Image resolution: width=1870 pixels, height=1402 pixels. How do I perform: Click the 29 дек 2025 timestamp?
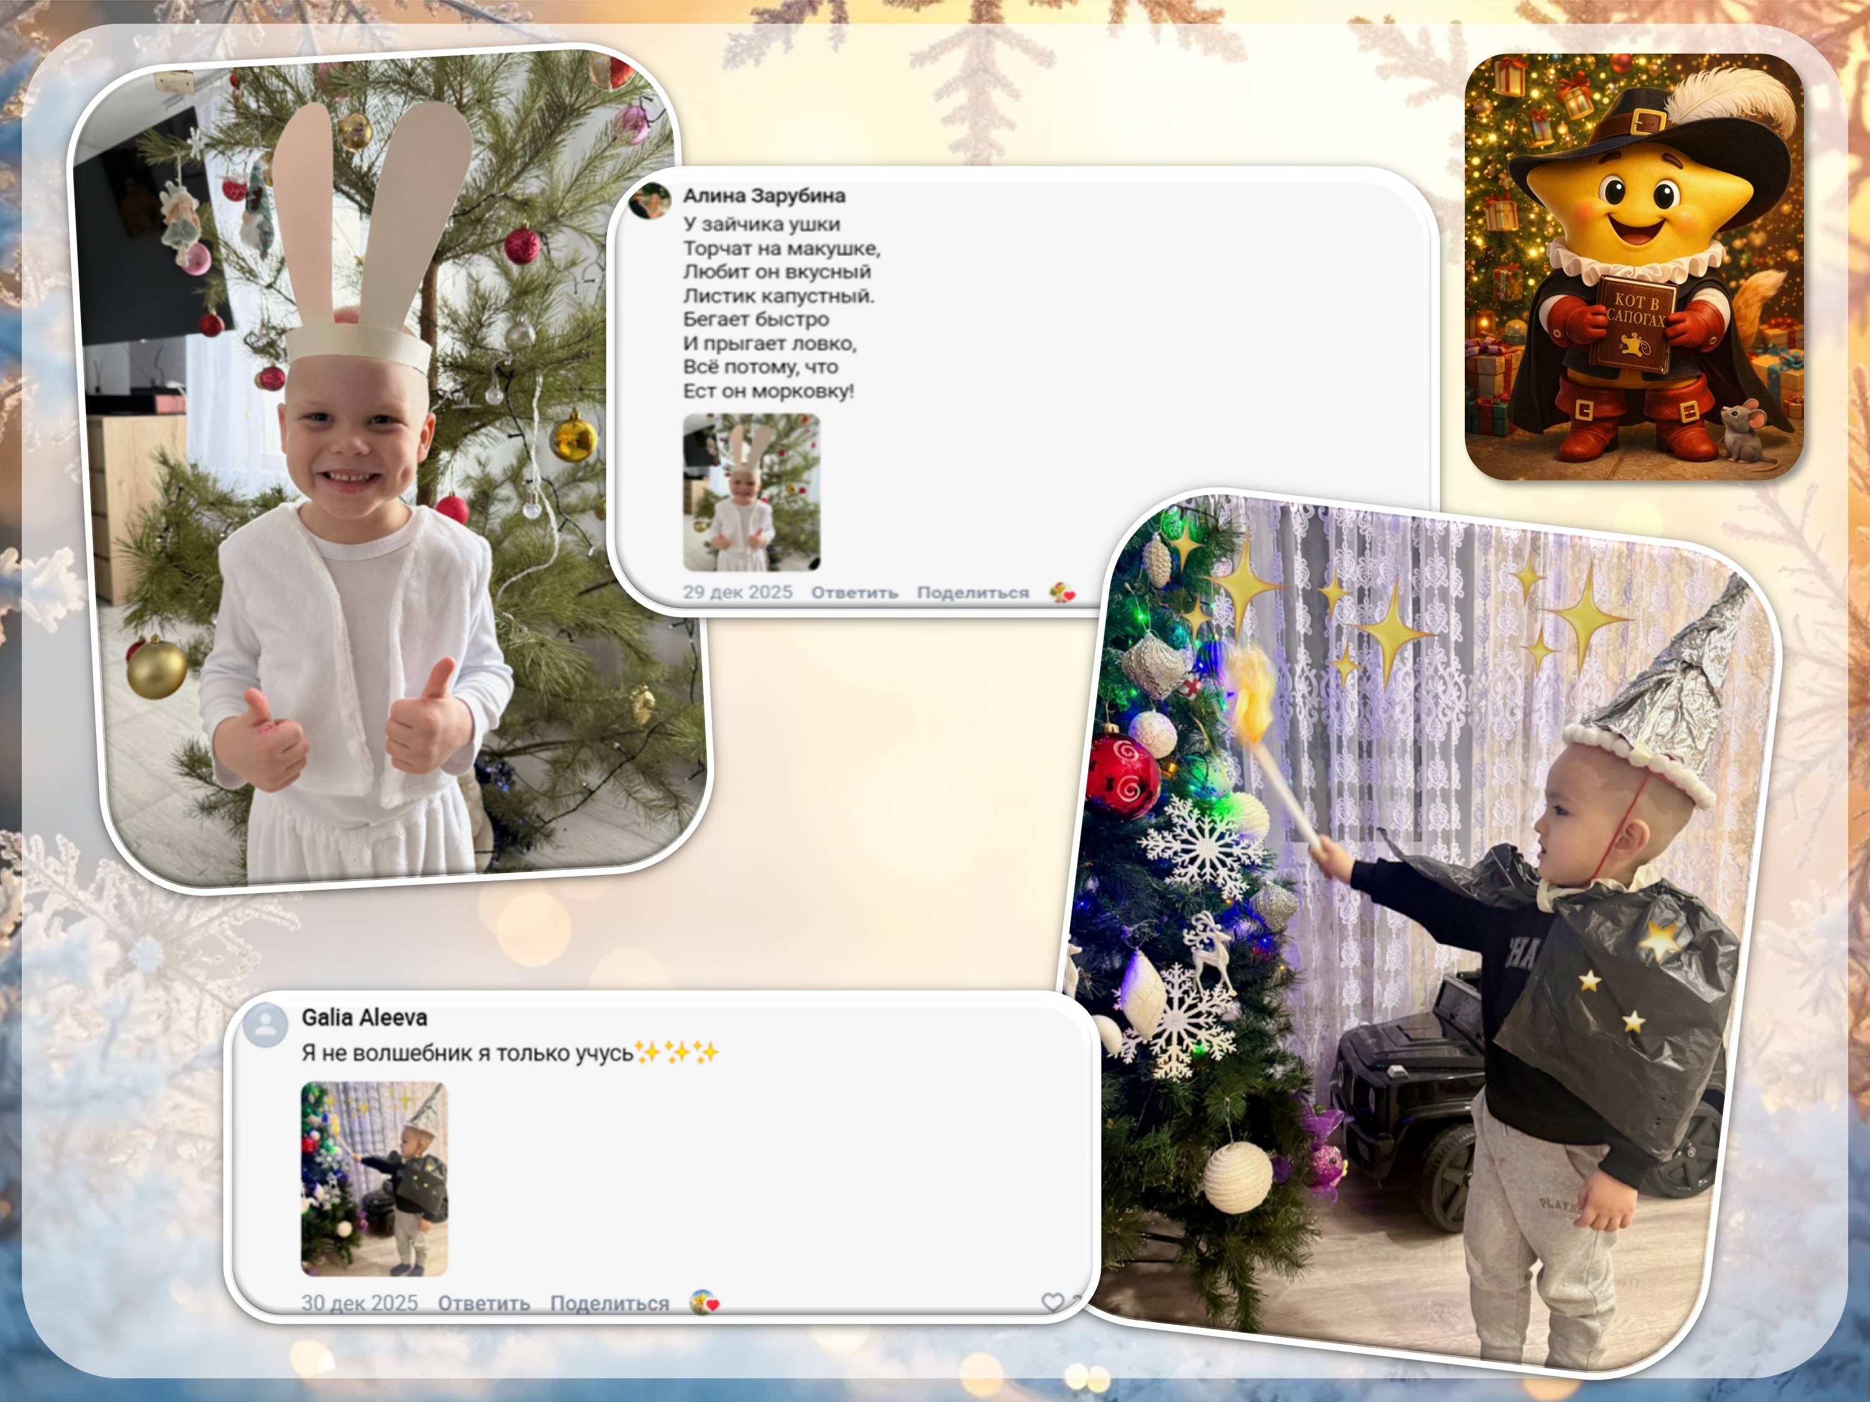(737, 593)
